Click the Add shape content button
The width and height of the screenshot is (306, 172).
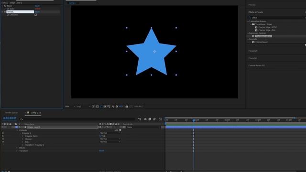120,130
